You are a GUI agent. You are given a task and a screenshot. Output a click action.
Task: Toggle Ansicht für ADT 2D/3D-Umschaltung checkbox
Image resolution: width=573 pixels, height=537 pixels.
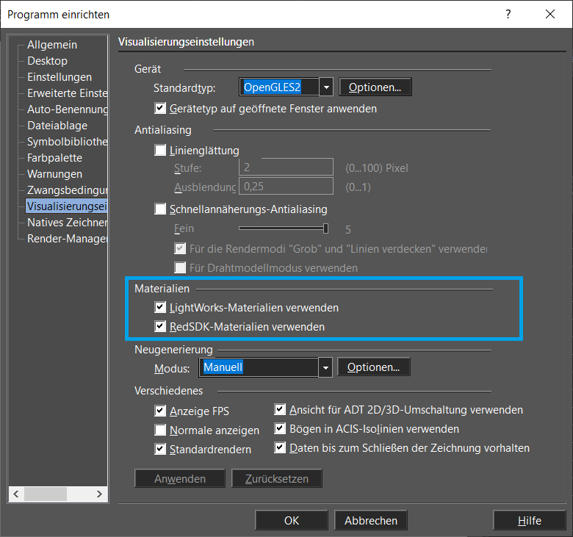click(280, 409)
